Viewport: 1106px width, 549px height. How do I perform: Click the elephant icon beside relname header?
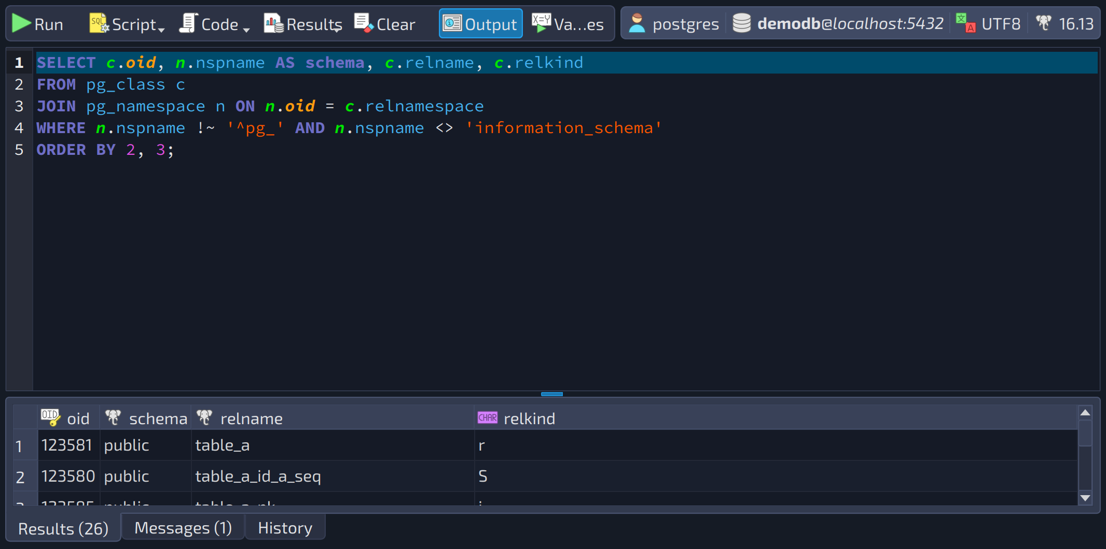pyautogui.click(x=204, y=417)
